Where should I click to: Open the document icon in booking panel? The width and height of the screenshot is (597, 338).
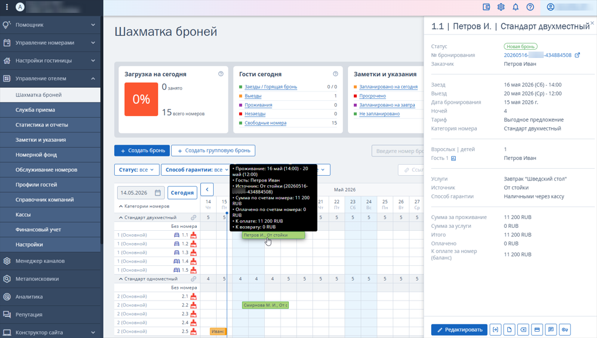point(510,330)
